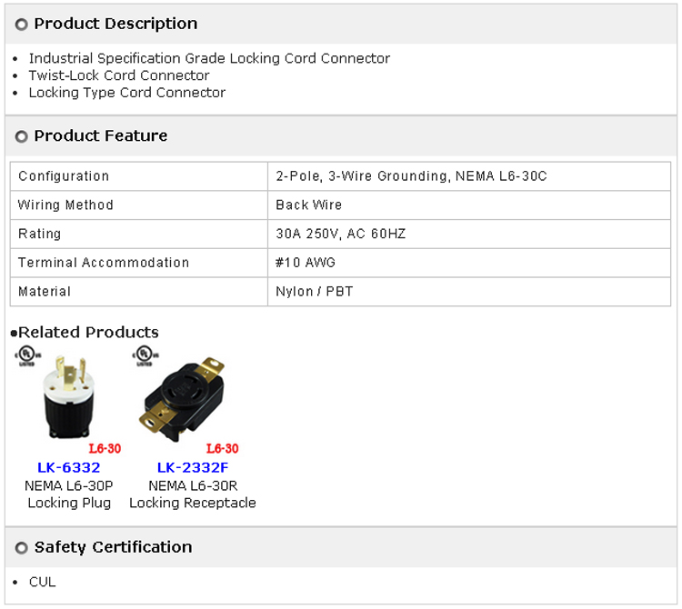
Task: Open the LK-2332F product link
Action: coord(193,467)
